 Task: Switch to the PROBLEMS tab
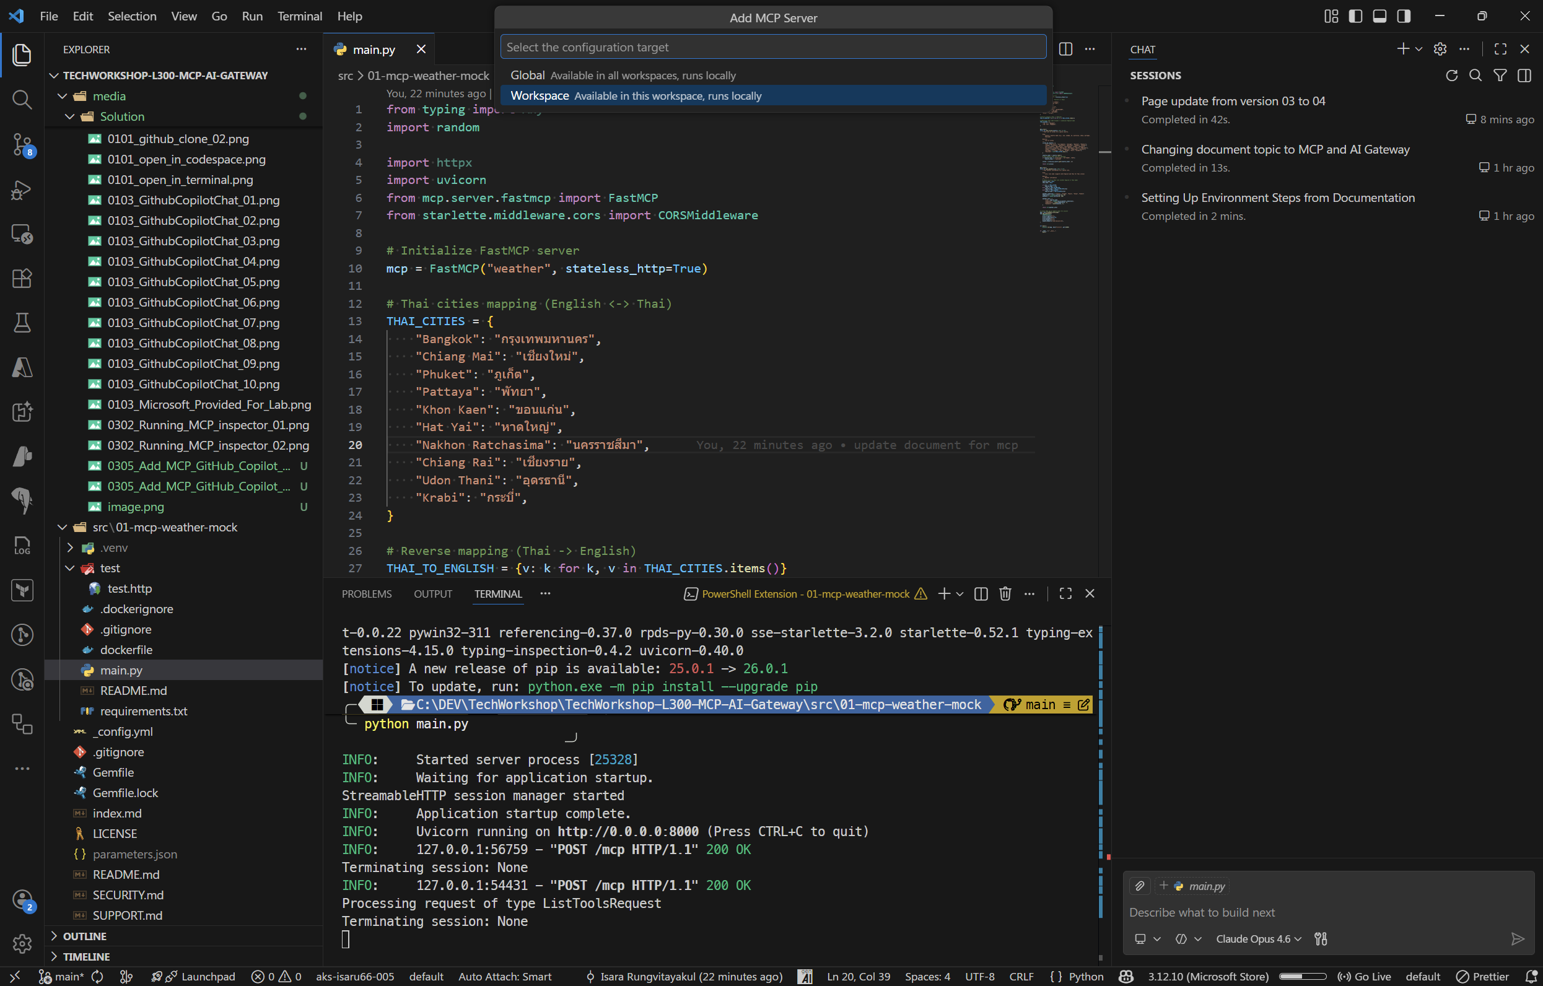coord(367,594)
